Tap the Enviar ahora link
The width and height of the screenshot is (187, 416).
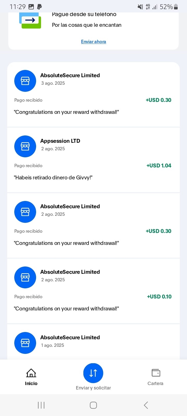94,42
